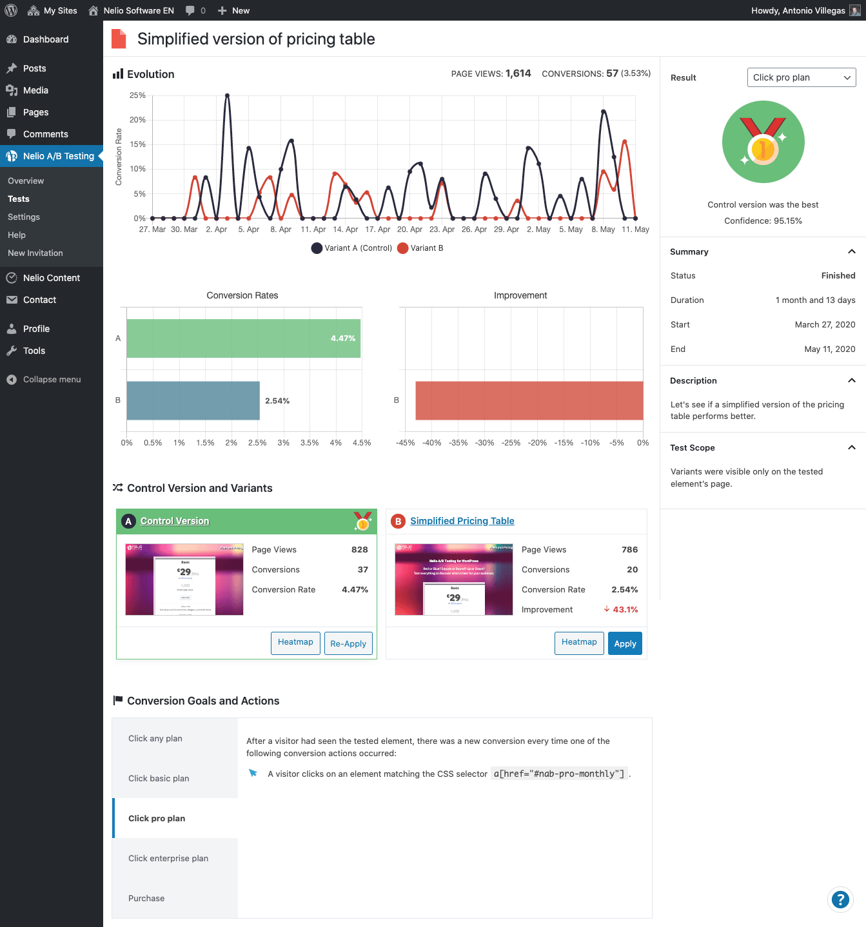Click blue bar B in Conversion Rates chart
Image resolution: width=866 pixels, height=927 pixels.
[x=193, y=400]
